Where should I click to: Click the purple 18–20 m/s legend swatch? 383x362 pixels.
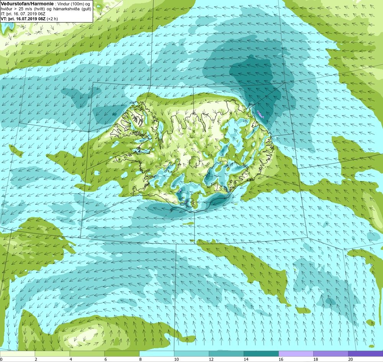coord(331,354)
